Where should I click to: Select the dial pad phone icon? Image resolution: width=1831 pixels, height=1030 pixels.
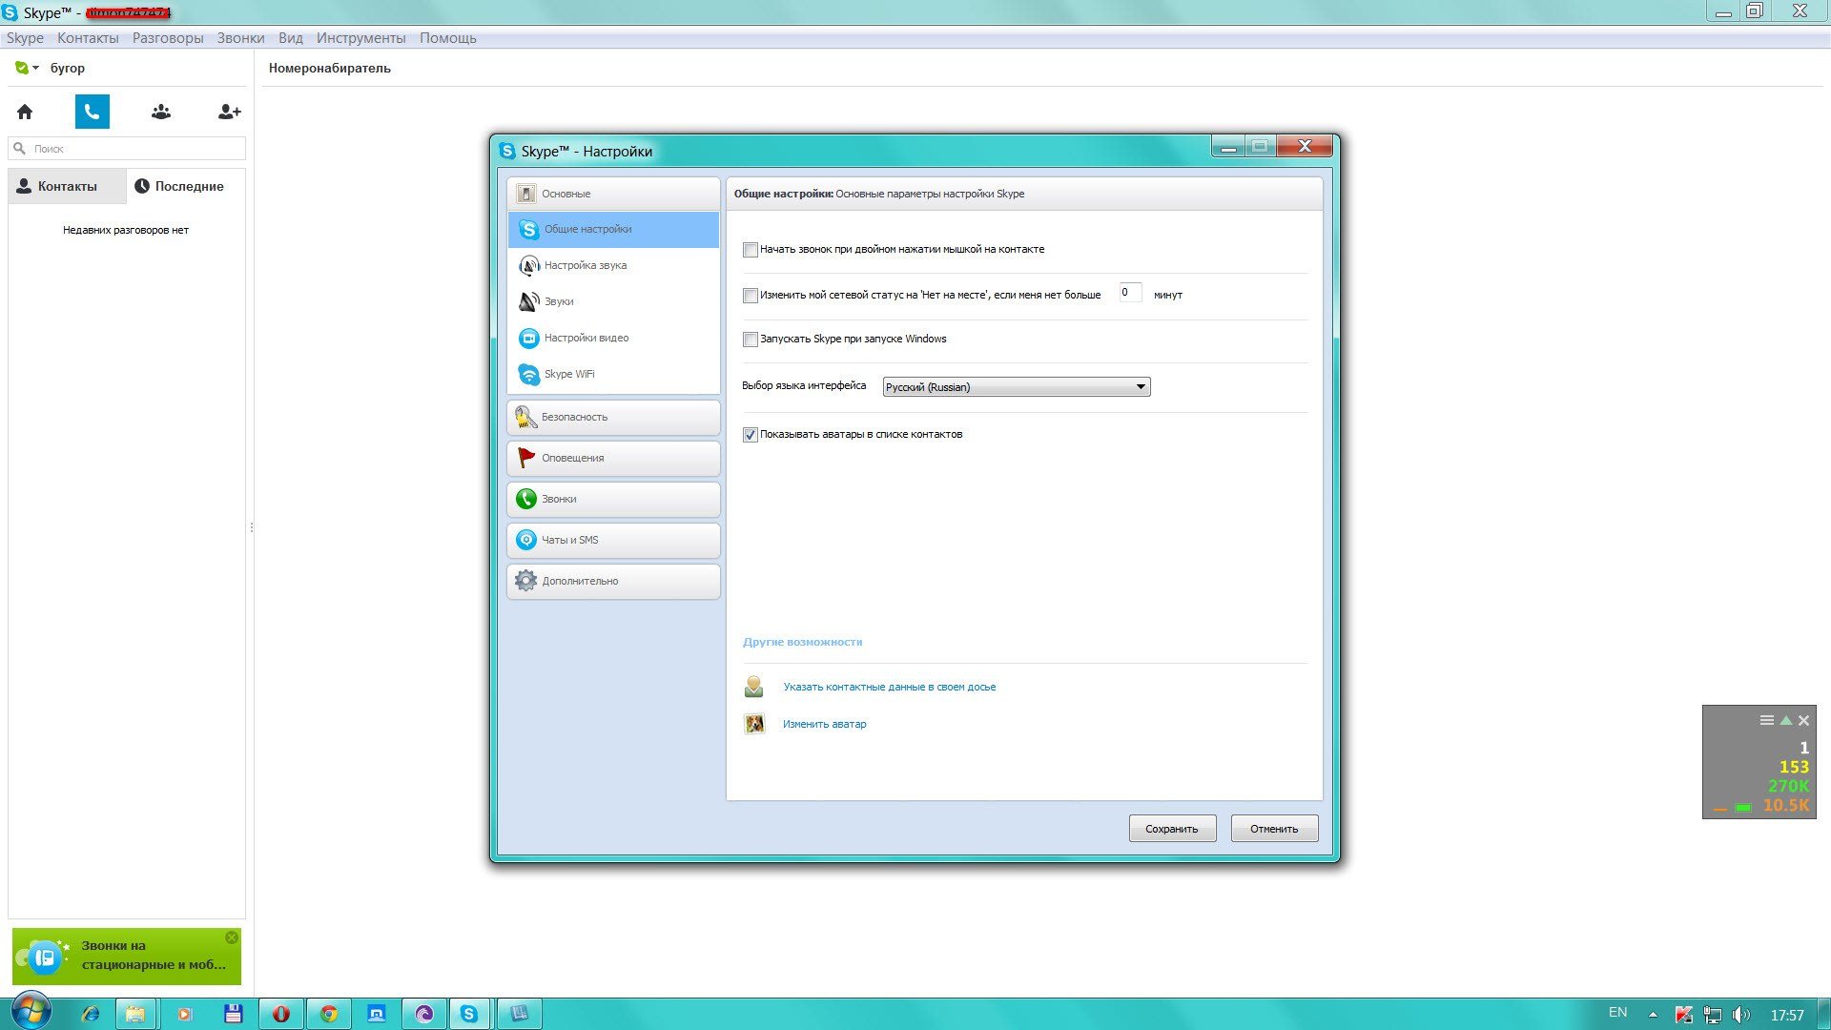click(93, 112)
